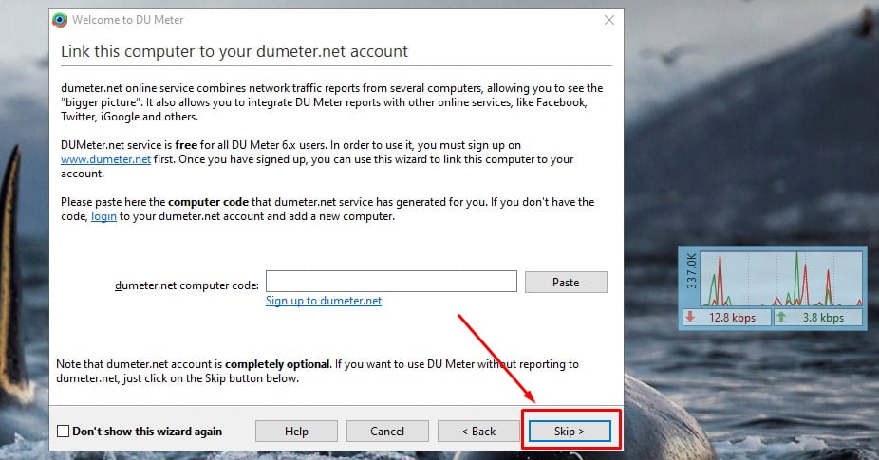The height and width of the screenshot is (460, 879).
Task: Enable Don't show this wizard again
Action: (x=64, y=431)
